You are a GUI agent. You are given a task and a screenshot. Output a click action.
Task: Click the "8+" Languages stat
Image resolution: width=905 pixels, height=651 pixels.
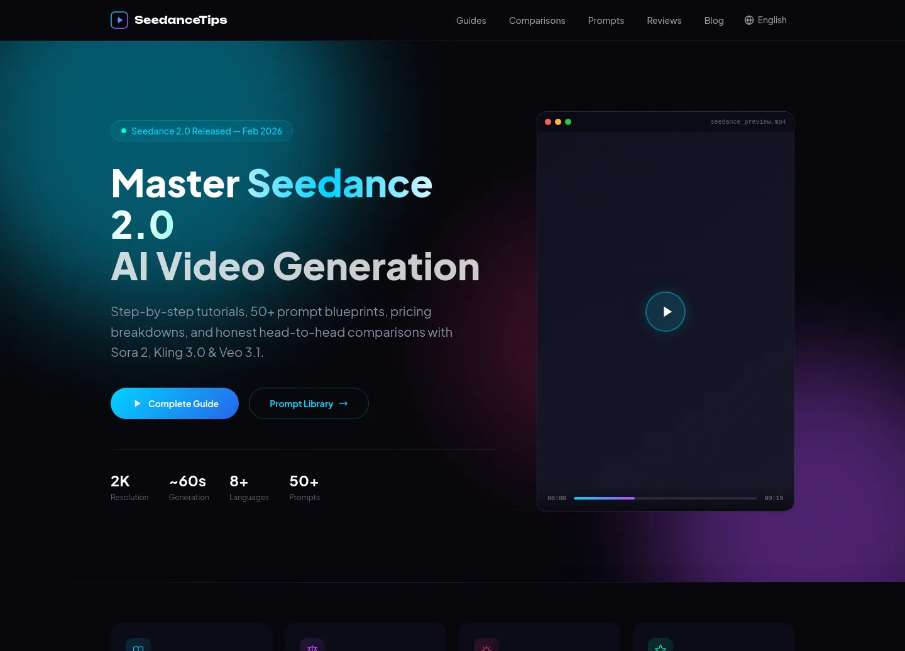point(249,488)
